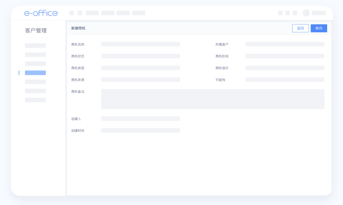
Task: Open the 创建时间 field
Action: (140, 131)
